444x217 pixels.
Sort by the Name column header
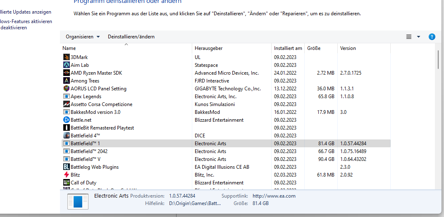click(126, 48)
